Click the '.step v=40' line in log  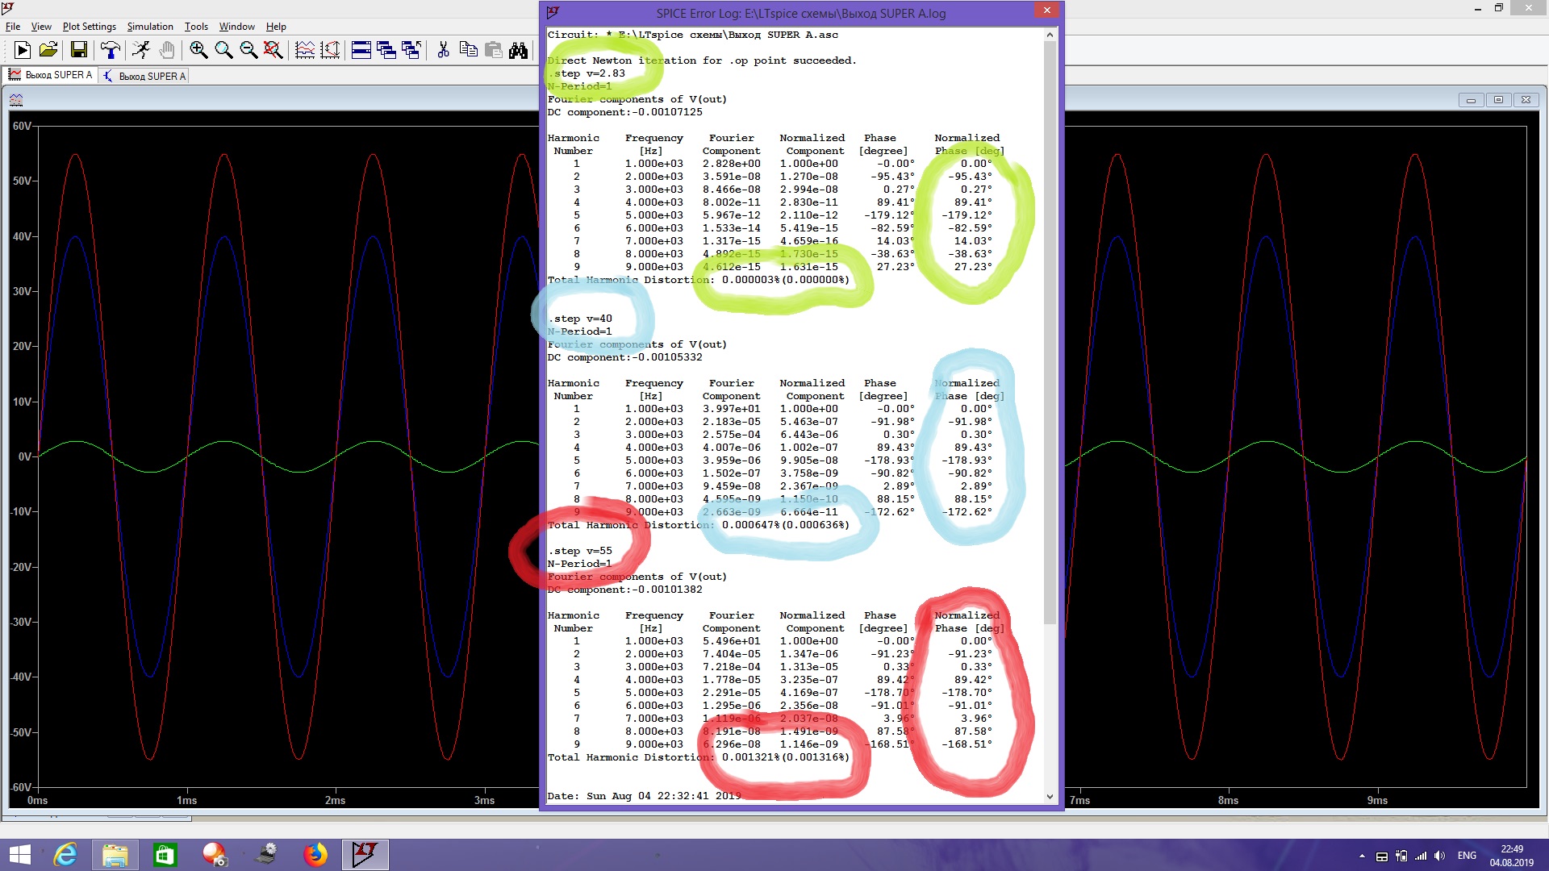point(580,319)
